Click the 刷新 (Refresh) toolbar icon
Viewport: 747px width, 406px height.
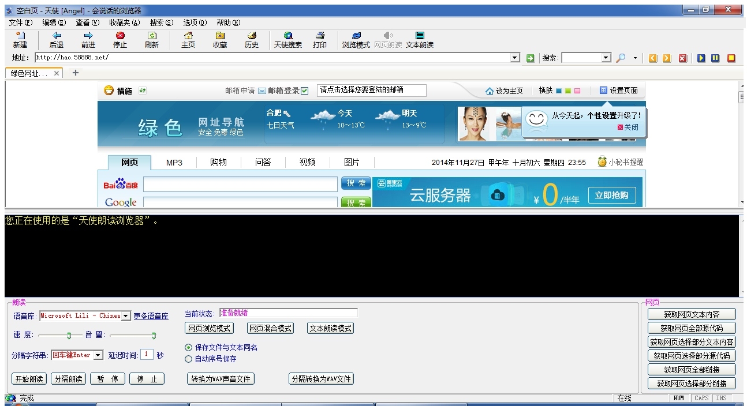pyautogui.click(x=151, y=36)
